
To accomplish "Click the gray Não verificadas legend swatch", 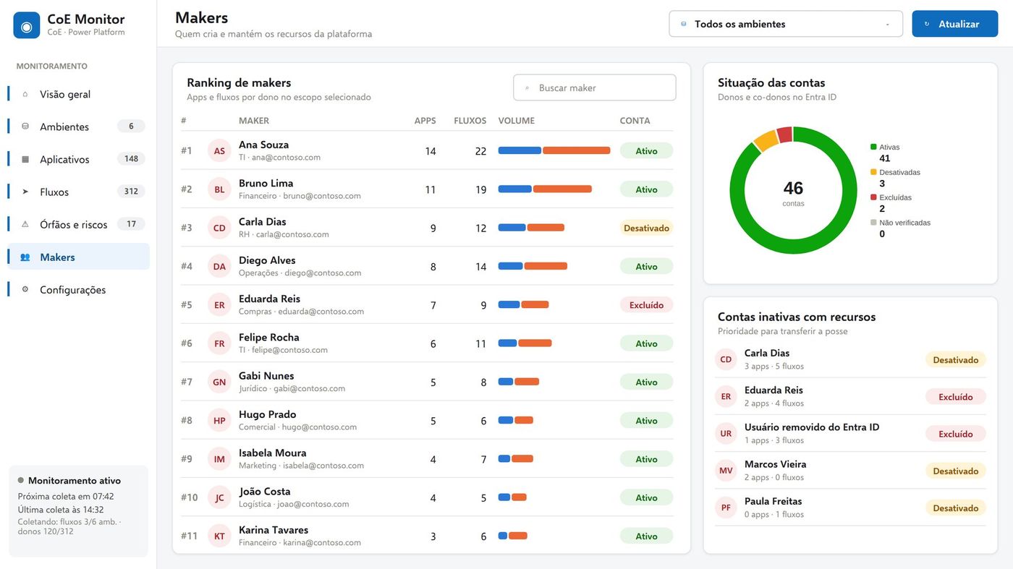I will tap(873, 223).
